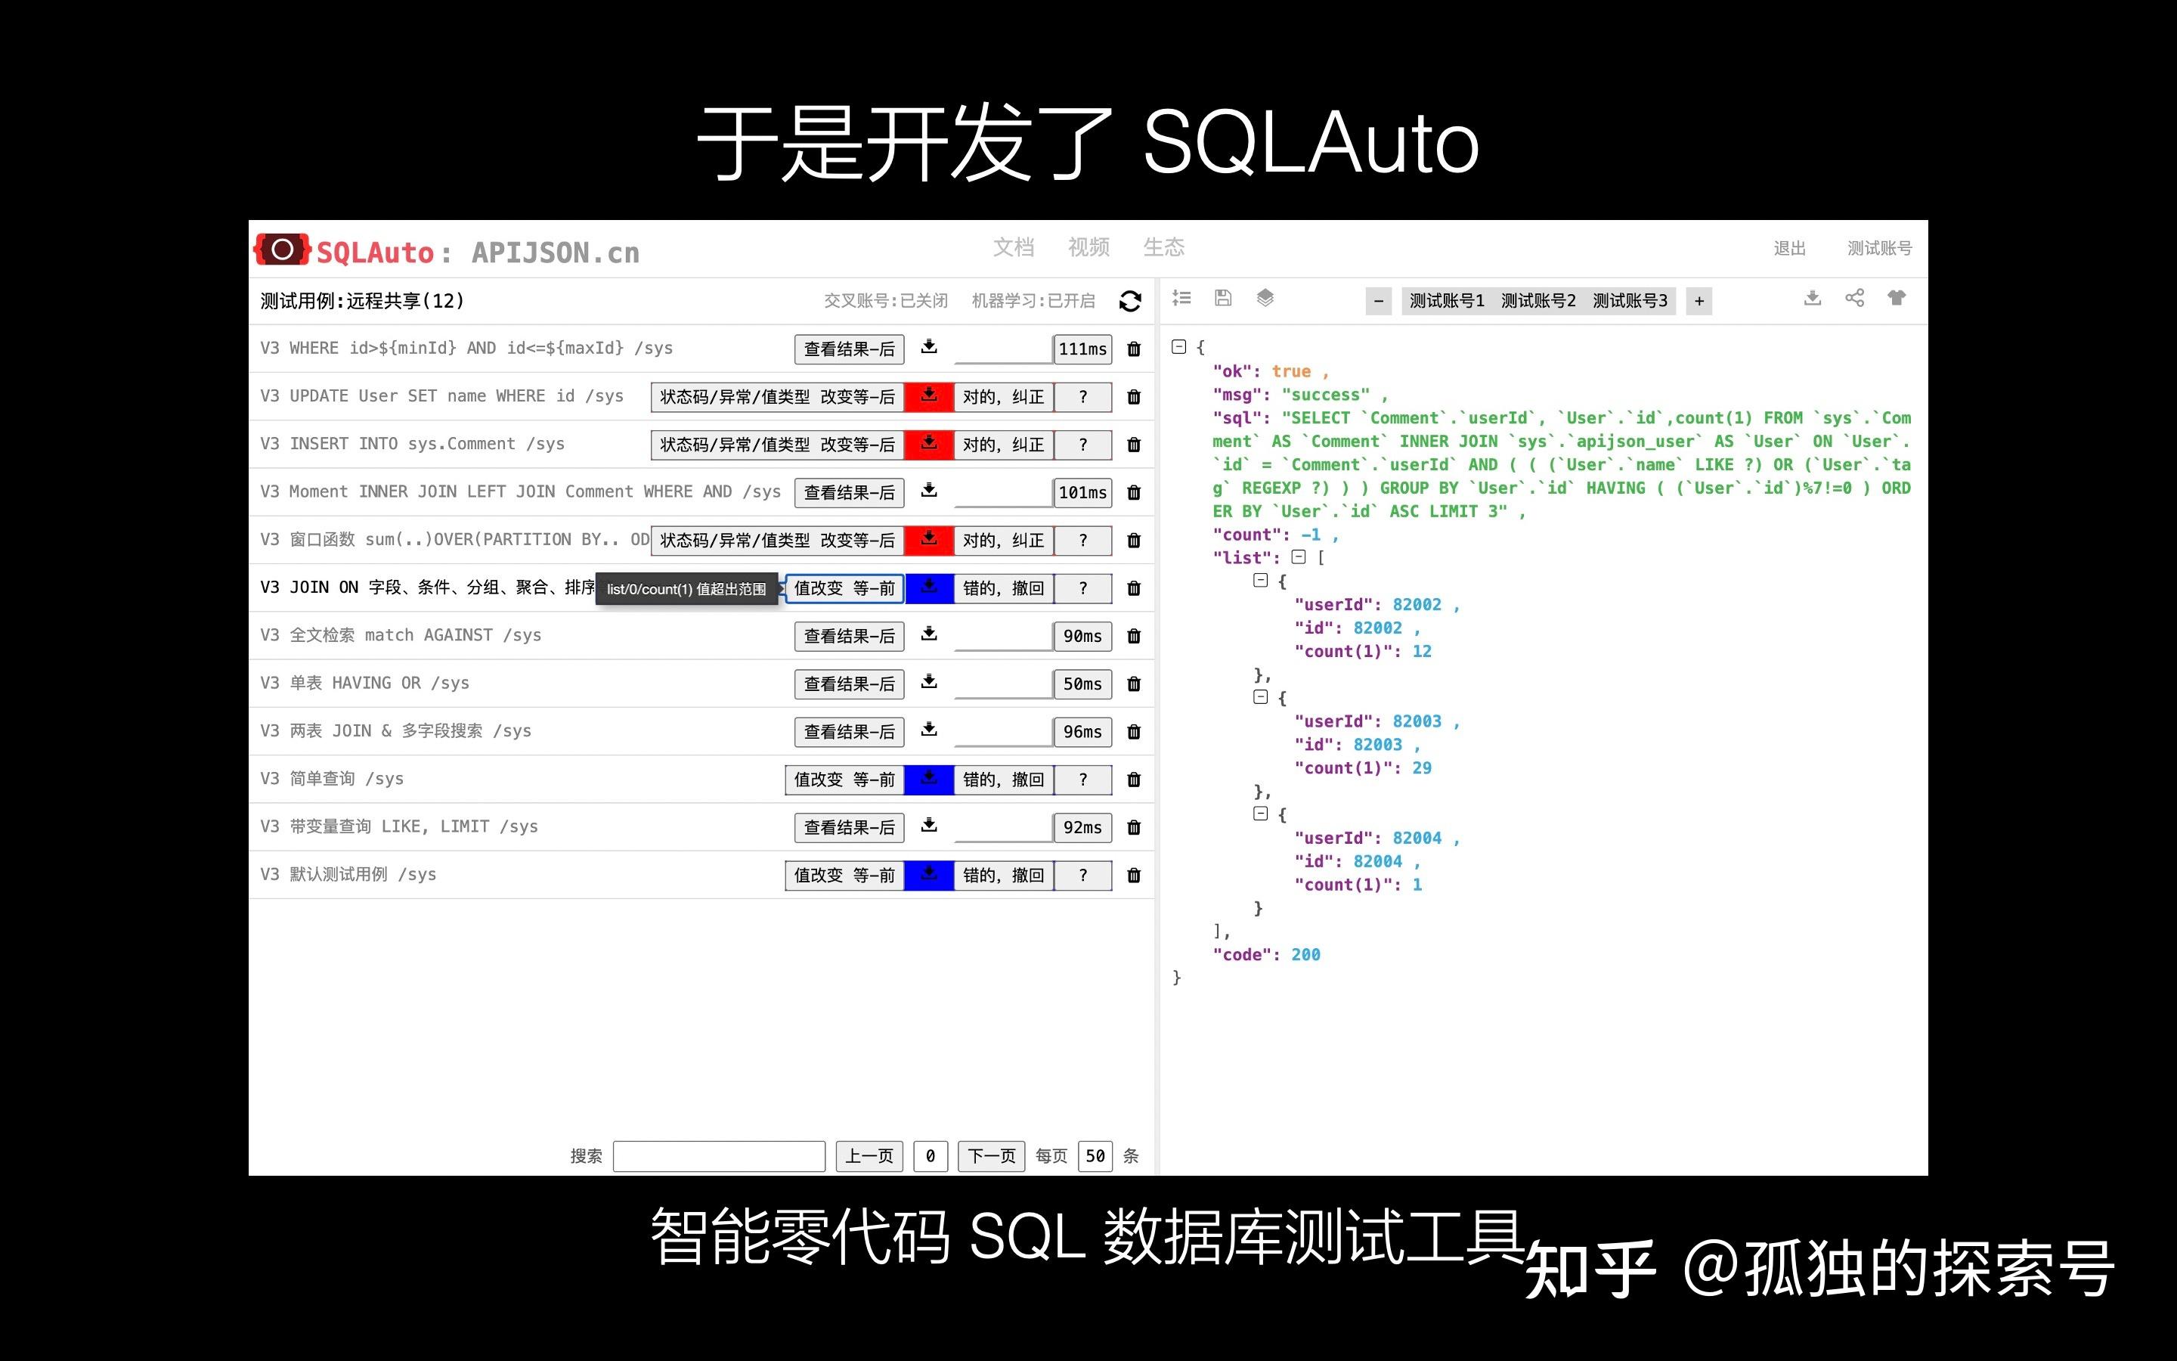The height and width of the screenshot is (1361, 2177).
Task: Delete the 全文检索 match AGAINST test case
Action: click(x=1134, y=637)
